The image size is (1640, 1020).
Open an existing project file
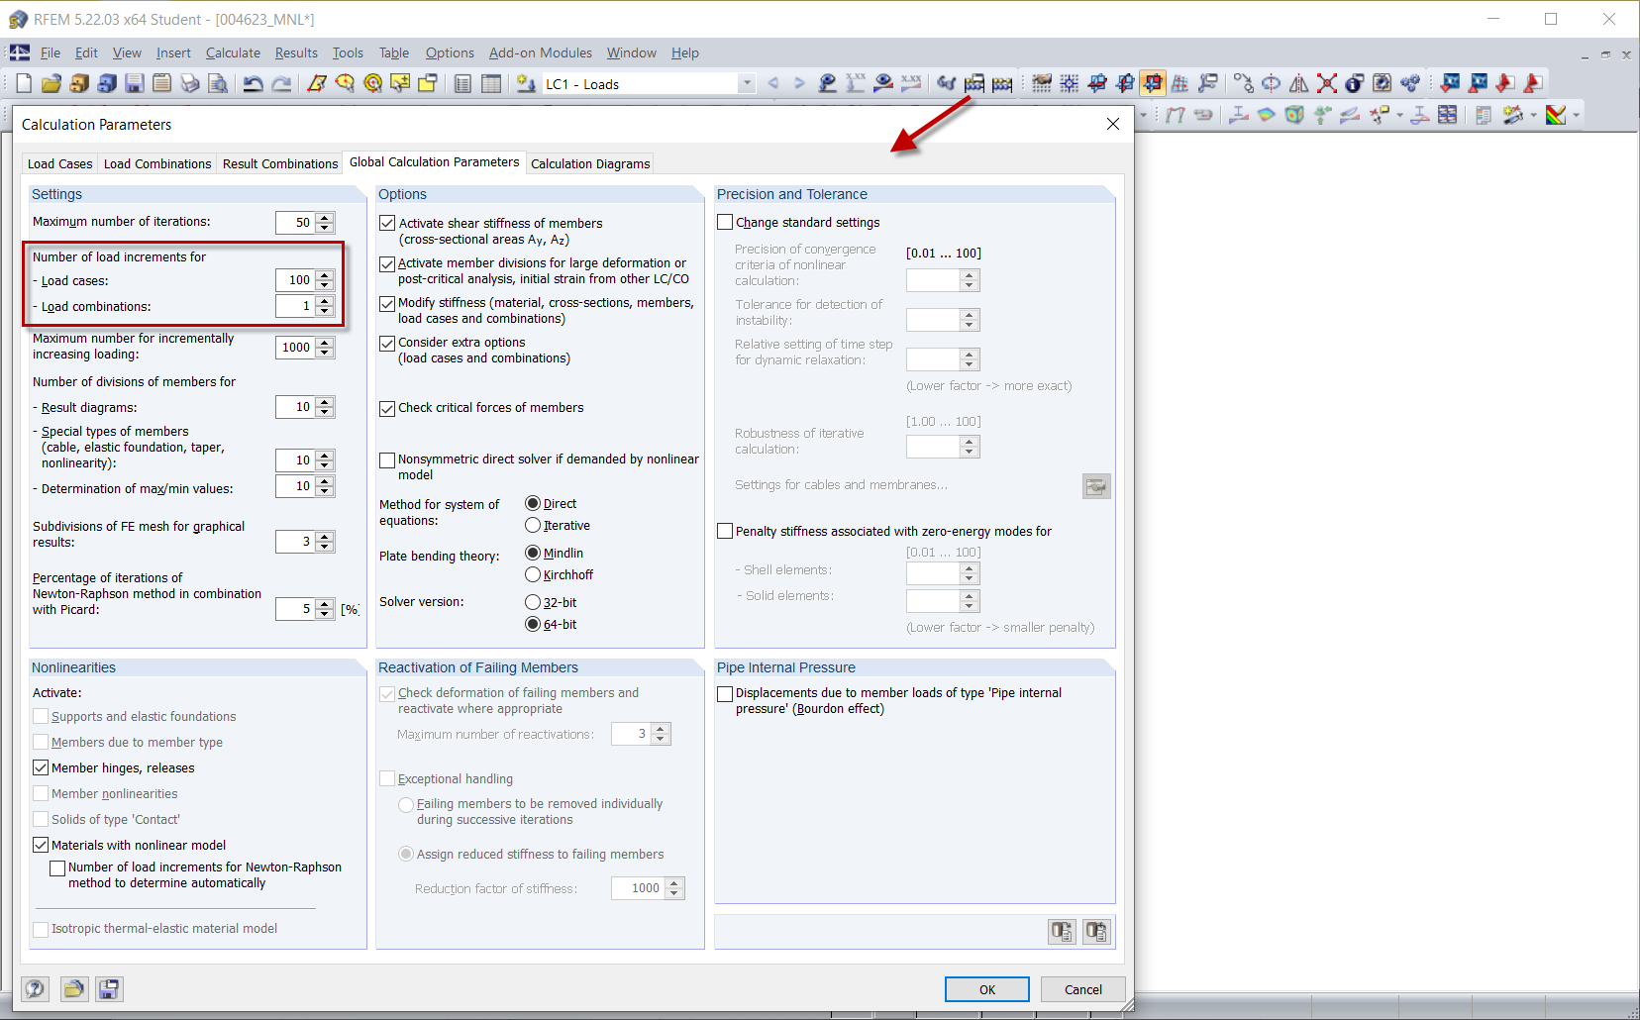pyautogui.click(x=51, y=83)
